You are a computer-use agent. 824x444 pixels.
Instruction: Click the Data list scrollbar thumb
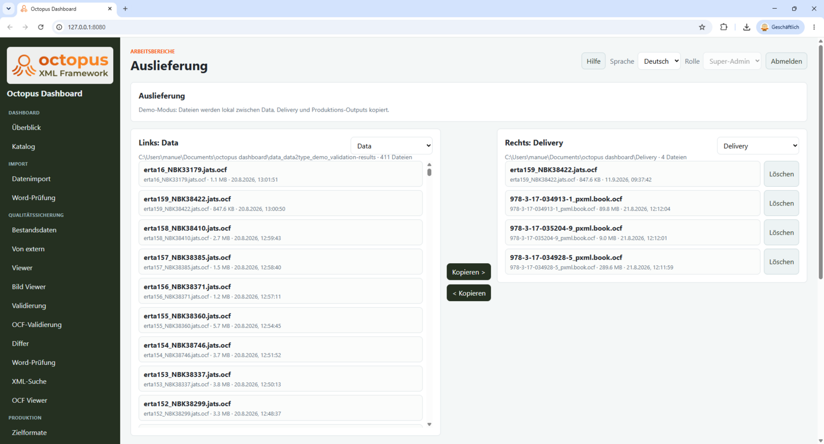(430, 172)
